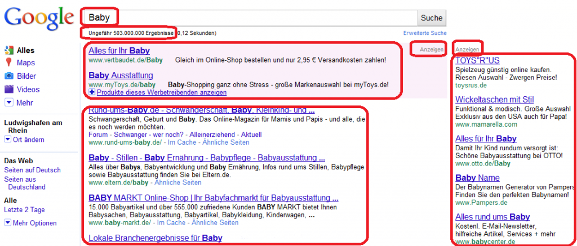
Task: Click the www.vertbaudet.de/Baby URL text
Action: pyautogui.click(x=126, y=60)
